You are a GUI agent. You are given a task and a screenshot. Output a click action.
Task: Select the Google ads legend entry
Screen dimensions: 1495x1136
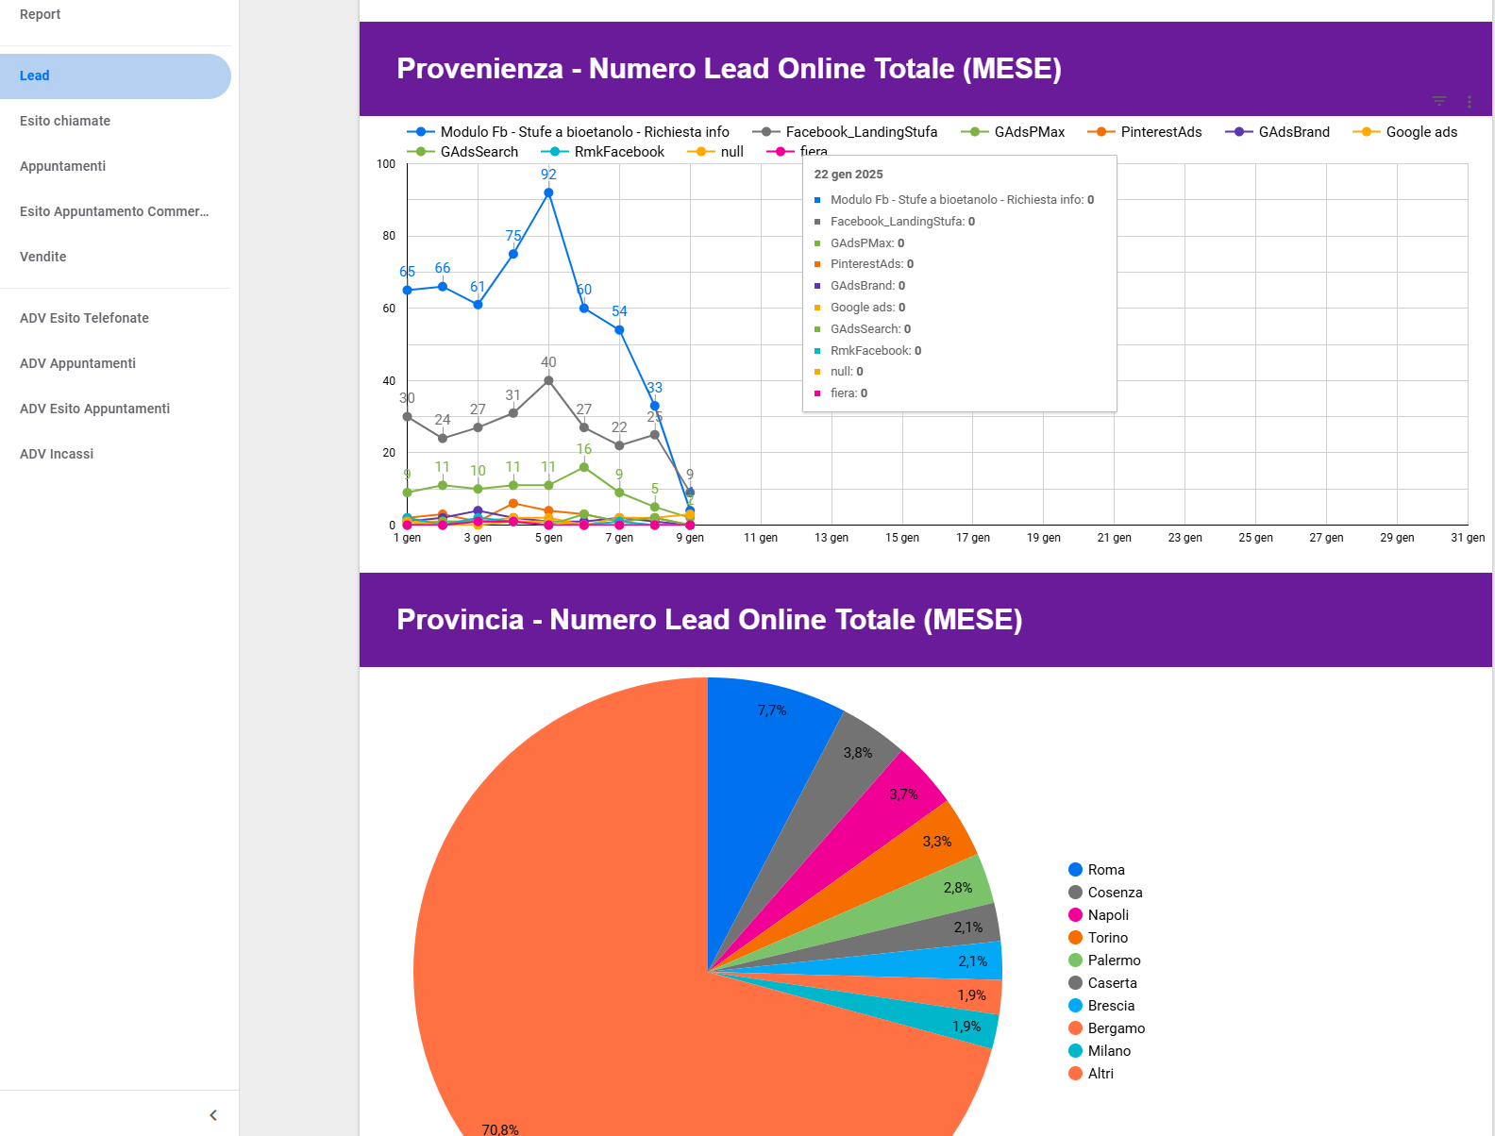pyautogui.click(x=1405, y=132)
